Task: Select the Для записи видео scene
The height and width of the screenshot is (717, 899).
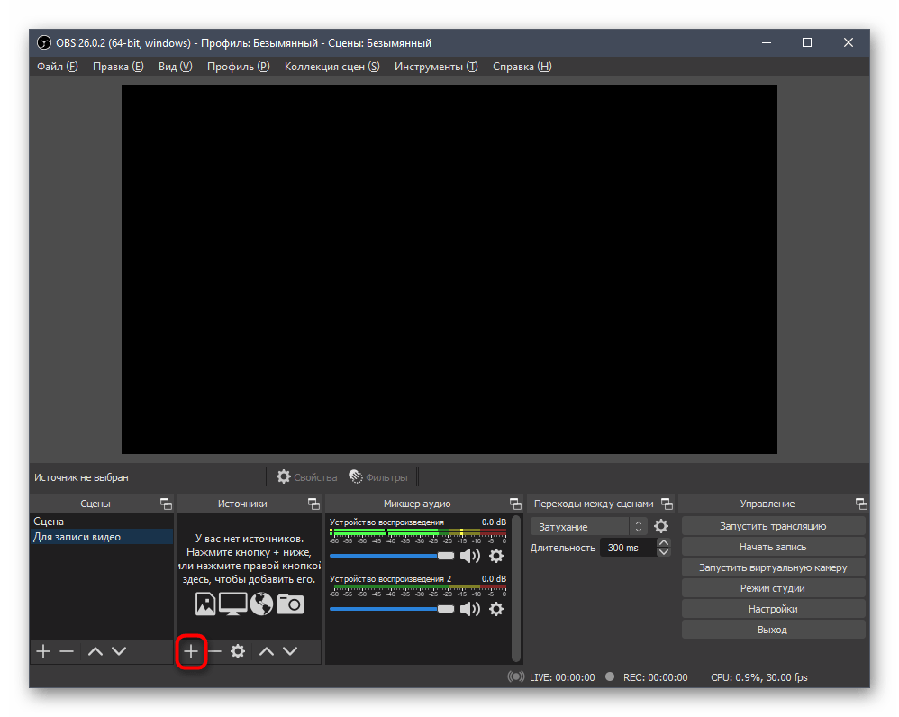Action: click(x=102, y=537)
